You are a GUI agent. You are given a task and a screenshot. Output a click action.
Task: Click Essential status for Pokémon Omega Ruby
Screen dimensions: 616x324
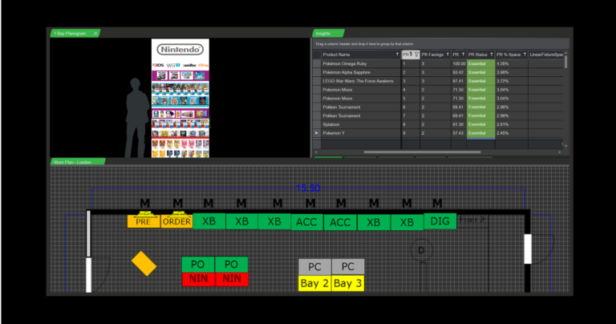click(x=480, y=63)
